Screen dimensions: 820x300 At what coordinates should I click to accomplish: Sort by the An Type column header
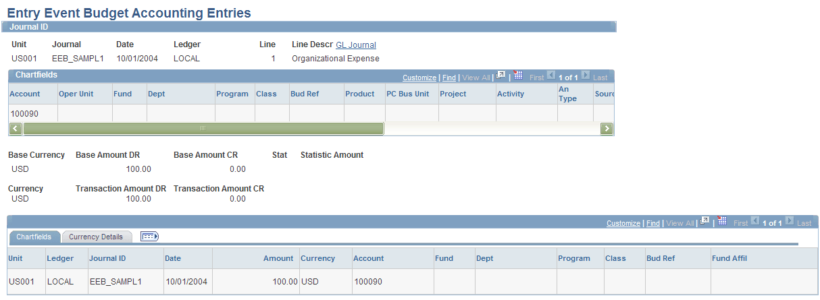point(567,94)
